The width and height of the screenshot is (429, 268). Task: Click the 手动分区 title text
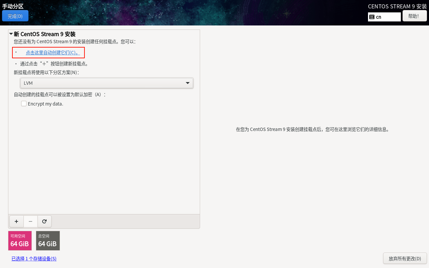(x=13, y=6)
